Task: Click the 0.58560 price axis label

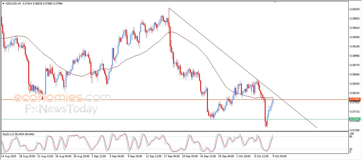Action: 354,74
